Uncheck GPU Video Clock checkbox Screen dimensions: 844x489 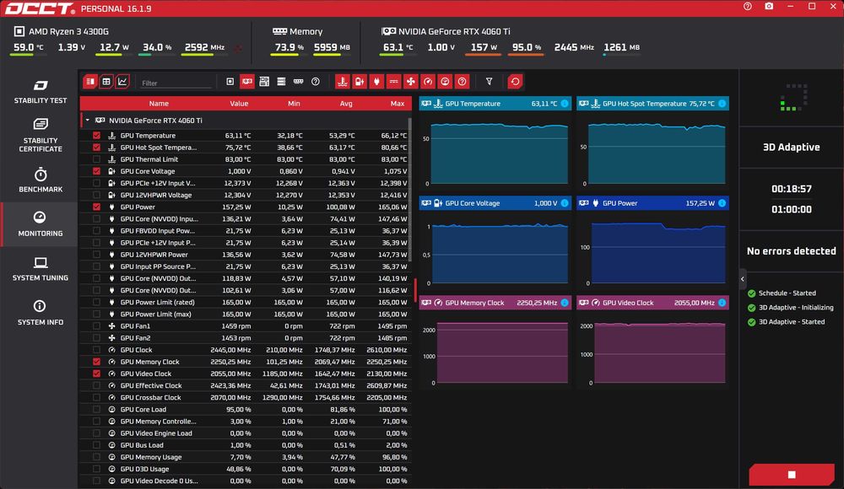(x=96, y=373)
